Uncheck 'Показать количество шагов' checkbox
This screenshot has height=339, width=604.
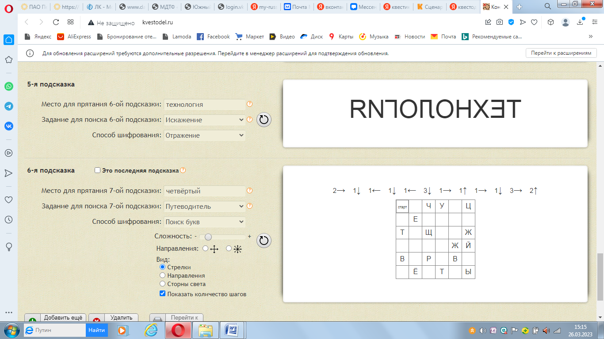coord(162,294)
